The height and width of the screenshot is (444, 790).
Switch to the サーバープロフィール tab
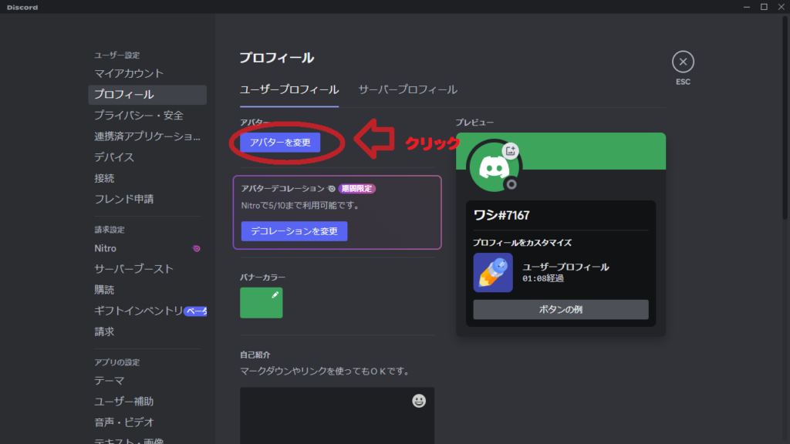pos(407,89)
